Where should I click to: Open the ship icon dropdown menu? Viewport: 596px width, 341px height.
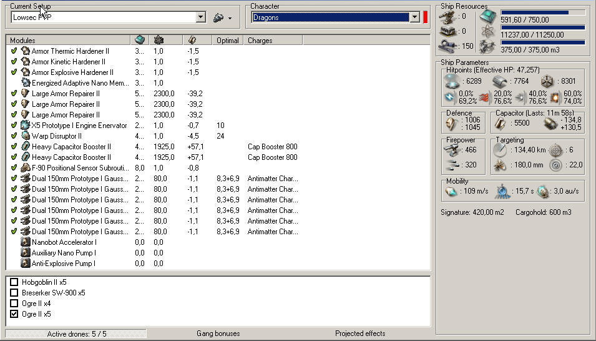(222, 18)
